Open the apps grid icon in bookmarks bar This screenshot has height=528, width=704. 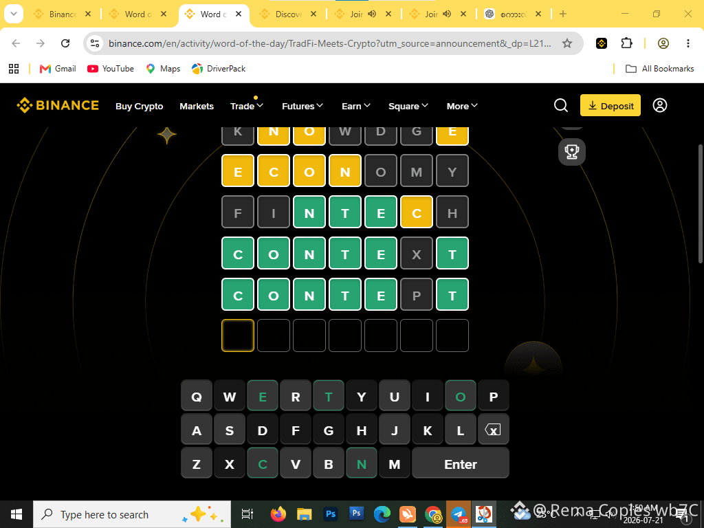pos(14,69)
